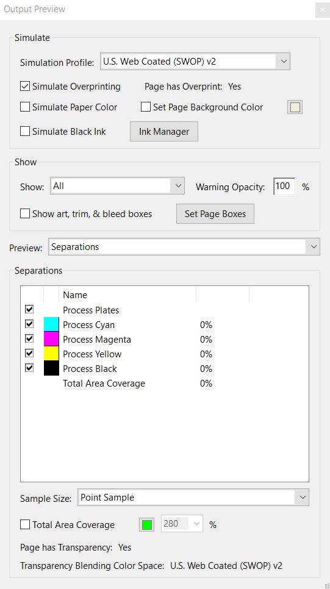The height and width of the screenshot is (589, 330).
Task: Click the Process Black color swatch
Action: (51, 368)
